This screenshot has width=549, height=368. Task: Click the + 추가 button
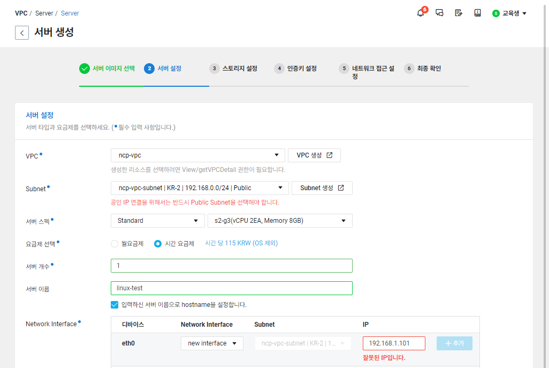[x=454, y=343]
